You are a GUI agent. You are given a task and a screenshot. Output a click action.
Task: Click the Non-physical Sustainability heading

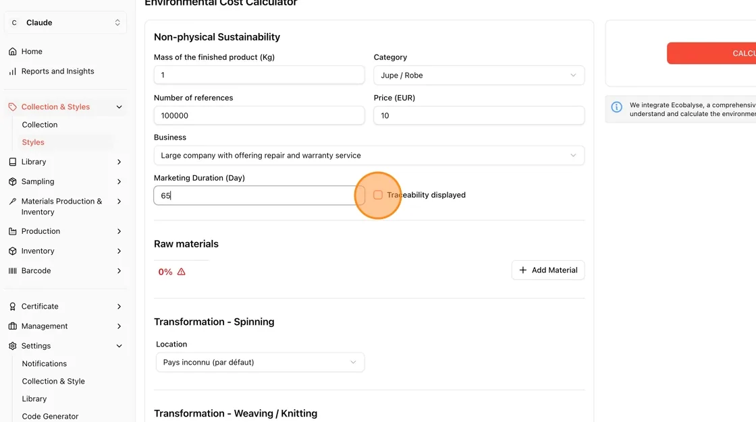[217, 37]
